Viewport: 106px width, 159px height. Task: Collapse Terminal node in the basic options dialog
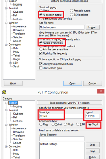tap(6, 110)
